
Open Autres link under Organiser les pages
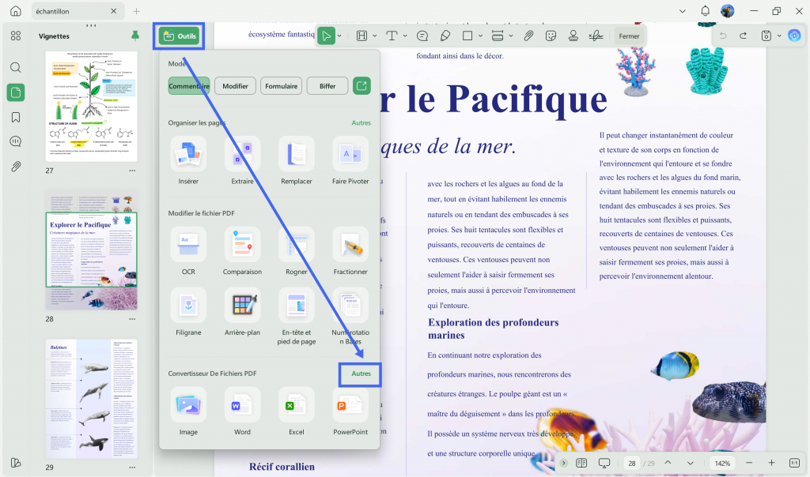pos(361,122)
